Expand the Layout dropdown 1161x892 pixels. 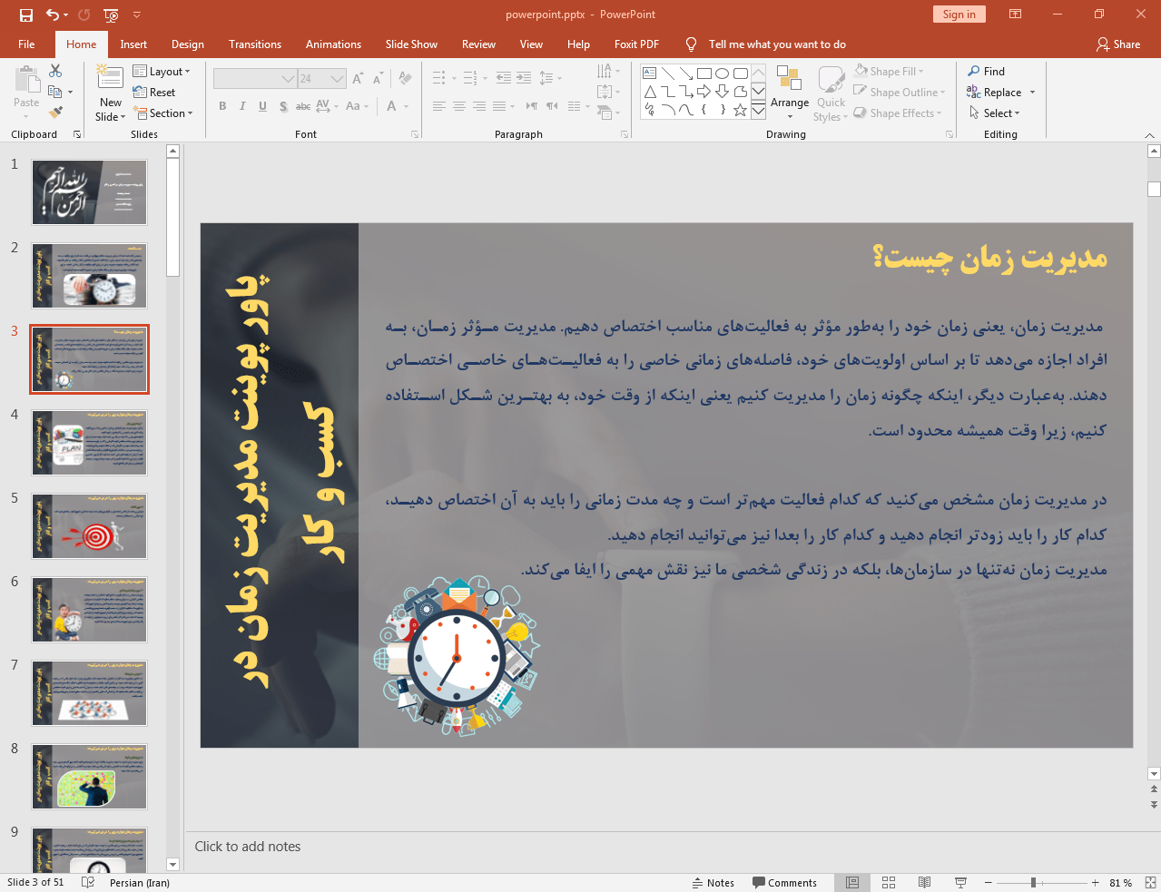(162, 72)
